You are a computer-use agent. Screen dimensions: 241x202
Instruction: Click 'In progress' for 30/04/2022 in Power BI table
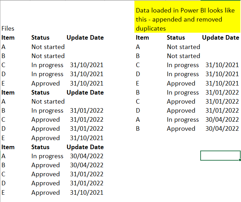click(183, 120)
